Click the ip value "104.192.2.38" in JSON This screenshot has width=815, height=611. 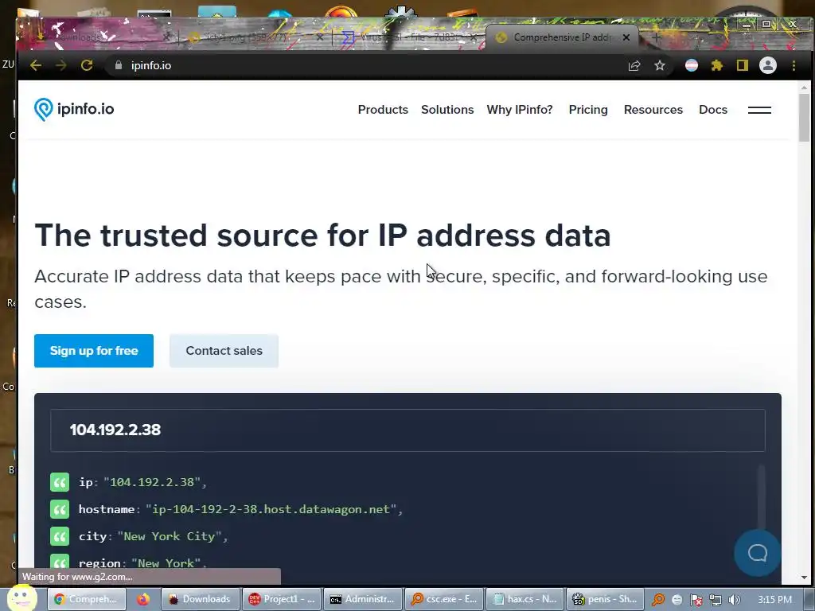tap(152, 482)
